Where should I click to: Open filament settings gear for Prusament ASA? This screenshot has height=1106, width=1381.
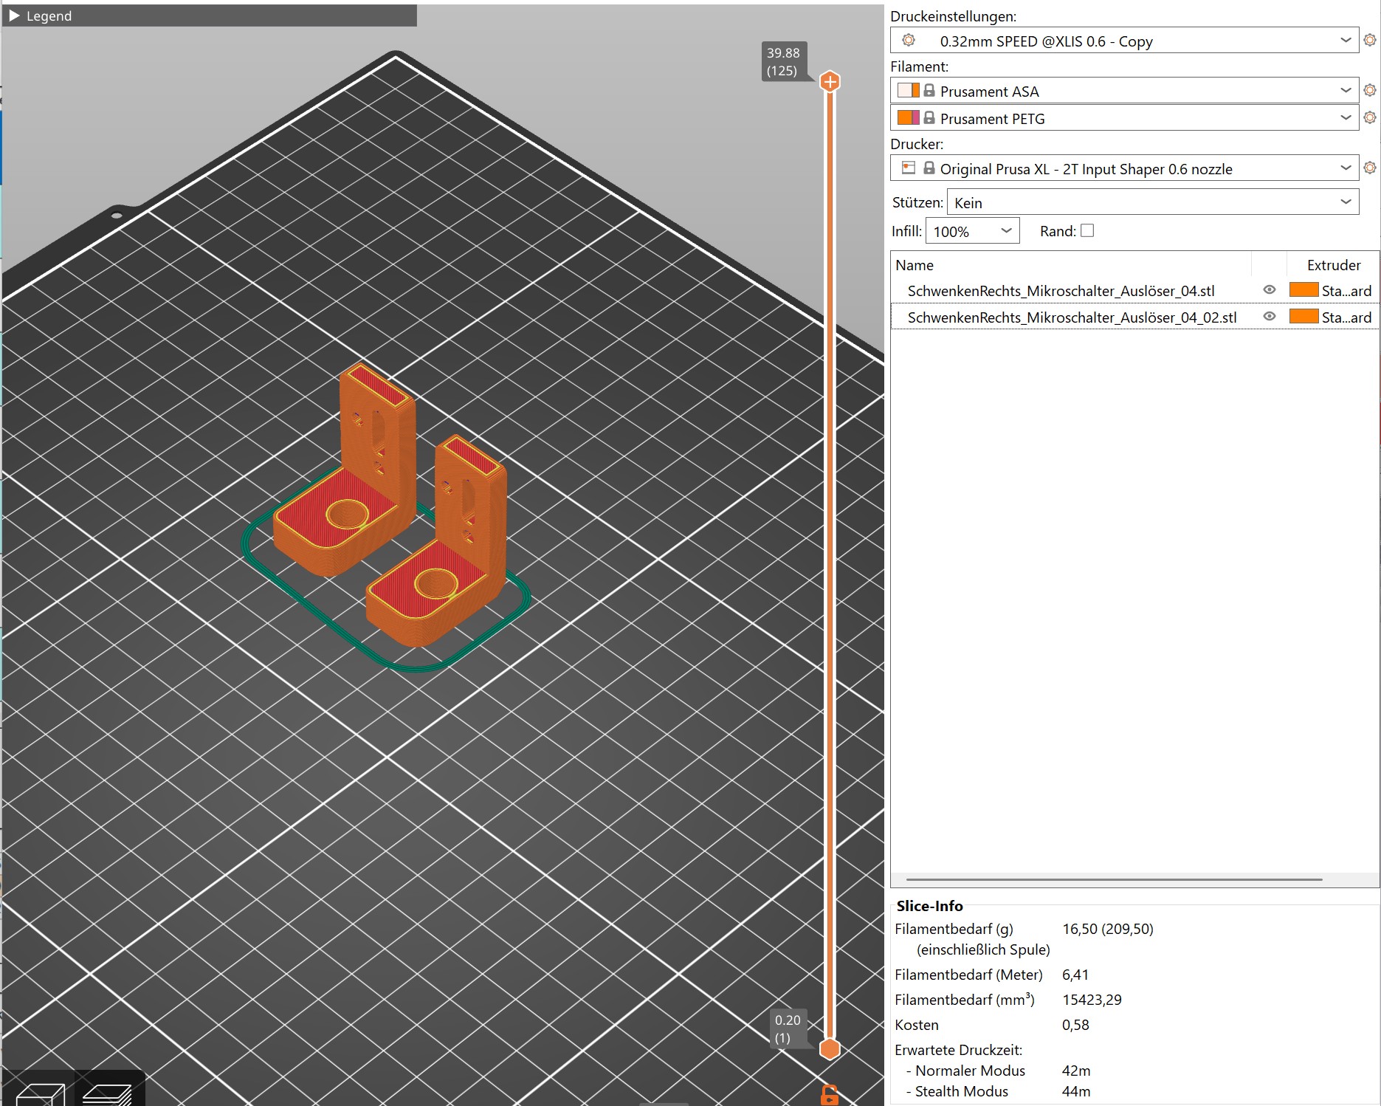click(1370, 90)
